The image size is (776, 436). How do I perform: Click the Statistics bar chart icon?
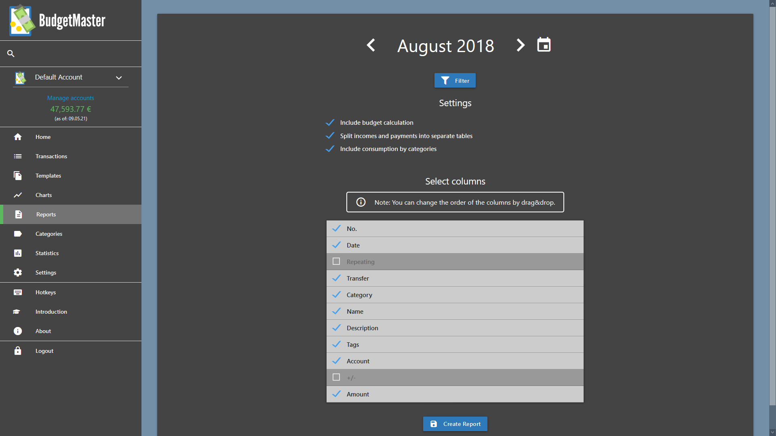click(18, 253)
